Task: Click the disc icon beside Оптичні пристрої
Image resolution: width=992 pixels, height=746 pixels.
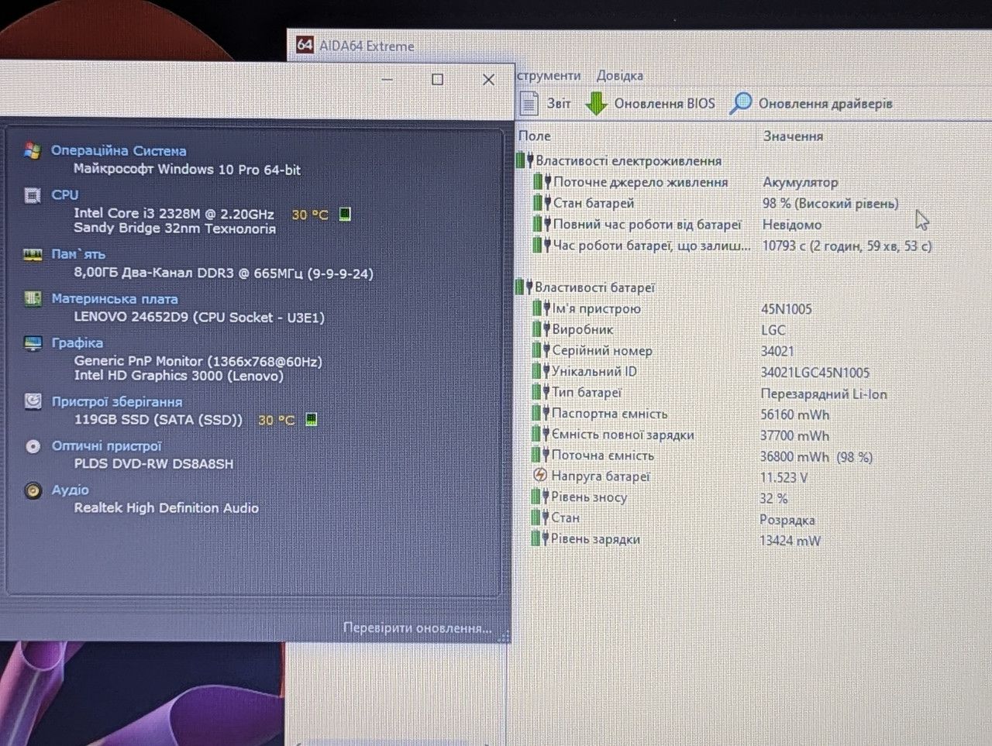Action: point(33,446)
